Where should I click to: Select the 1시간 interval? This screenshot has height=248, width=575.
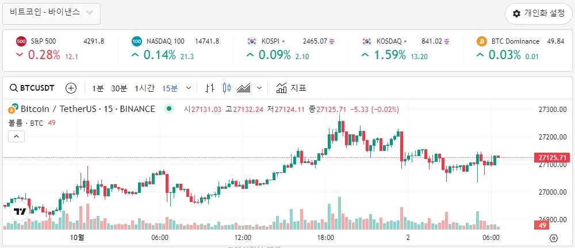(x=144, y=88)
